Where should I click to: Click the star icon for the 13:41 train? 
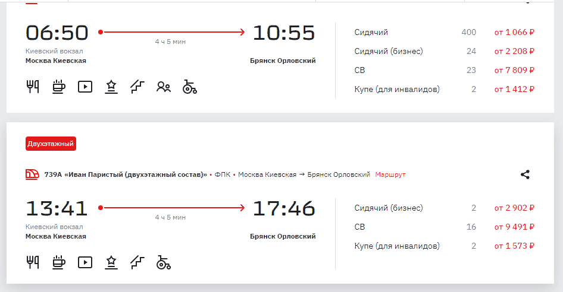[x=111, y=262]
